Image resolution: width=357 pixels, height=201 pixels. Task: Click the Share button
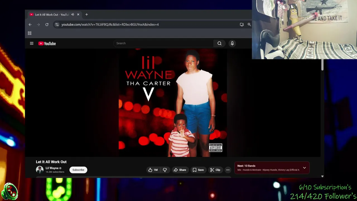coord(180,170)
